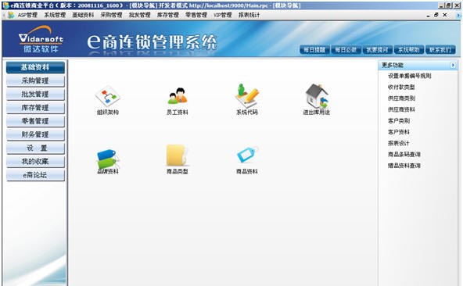
Task: Open 收付款类型 link
Action: click(401, 87)
